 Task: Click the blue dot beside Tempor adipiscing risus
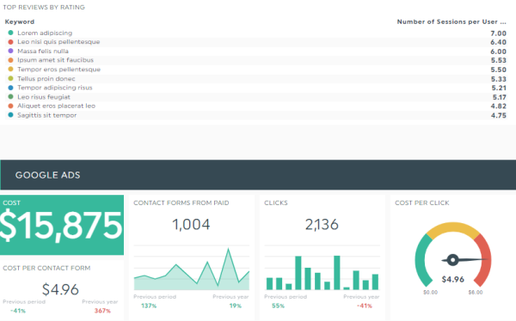(x=10, y=88)
